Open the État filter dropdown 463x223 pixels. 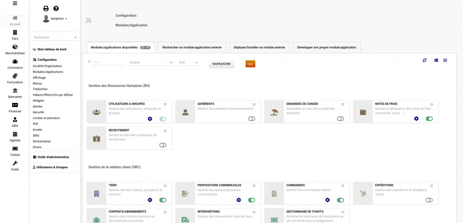(189, 63)
